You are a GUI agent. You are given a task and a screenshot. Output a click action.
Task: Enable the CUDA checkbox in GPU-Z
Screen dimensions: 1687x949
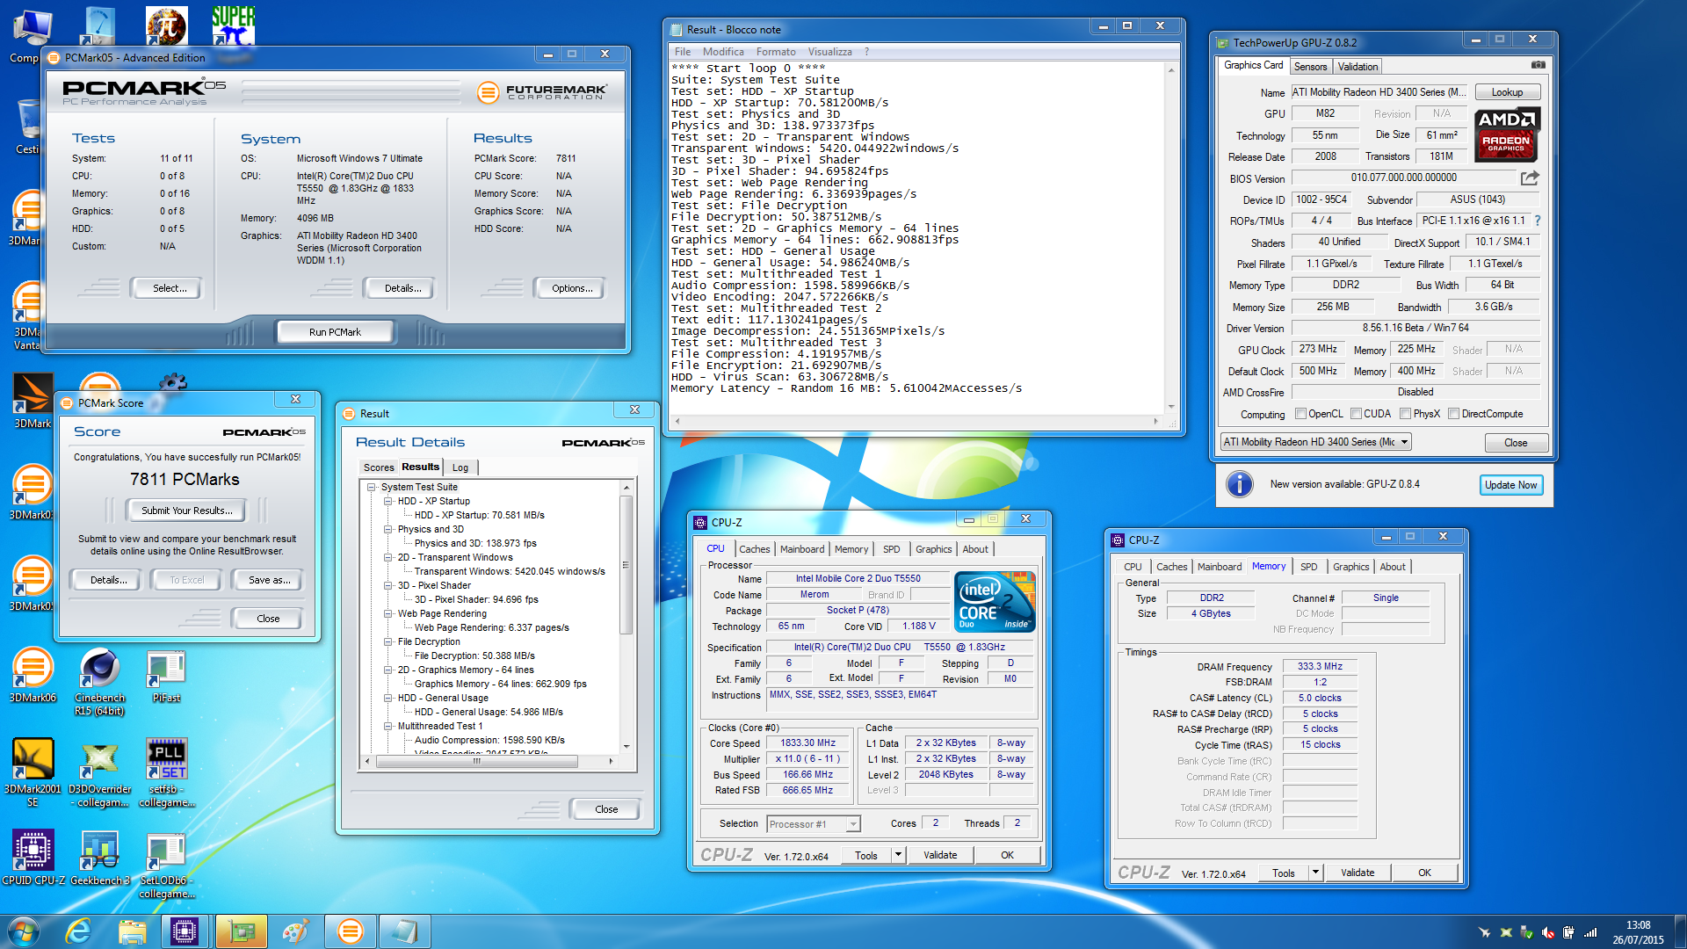coord(1356,414)
